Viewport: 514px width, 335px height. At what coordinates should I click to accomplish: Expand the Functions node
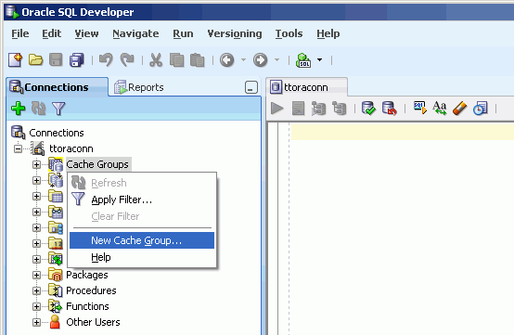pyautogui.click(x=36, y=306)
